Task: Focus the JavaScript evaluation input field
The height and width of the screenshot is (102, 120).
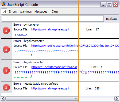Action: 53,19
